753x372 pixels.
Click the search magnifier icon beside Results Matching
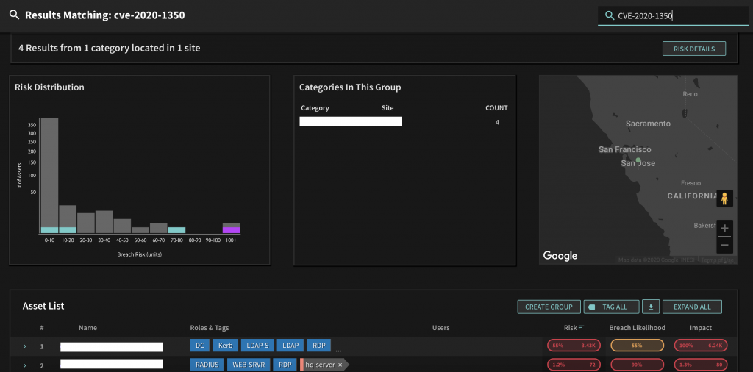tap(14, 15)
